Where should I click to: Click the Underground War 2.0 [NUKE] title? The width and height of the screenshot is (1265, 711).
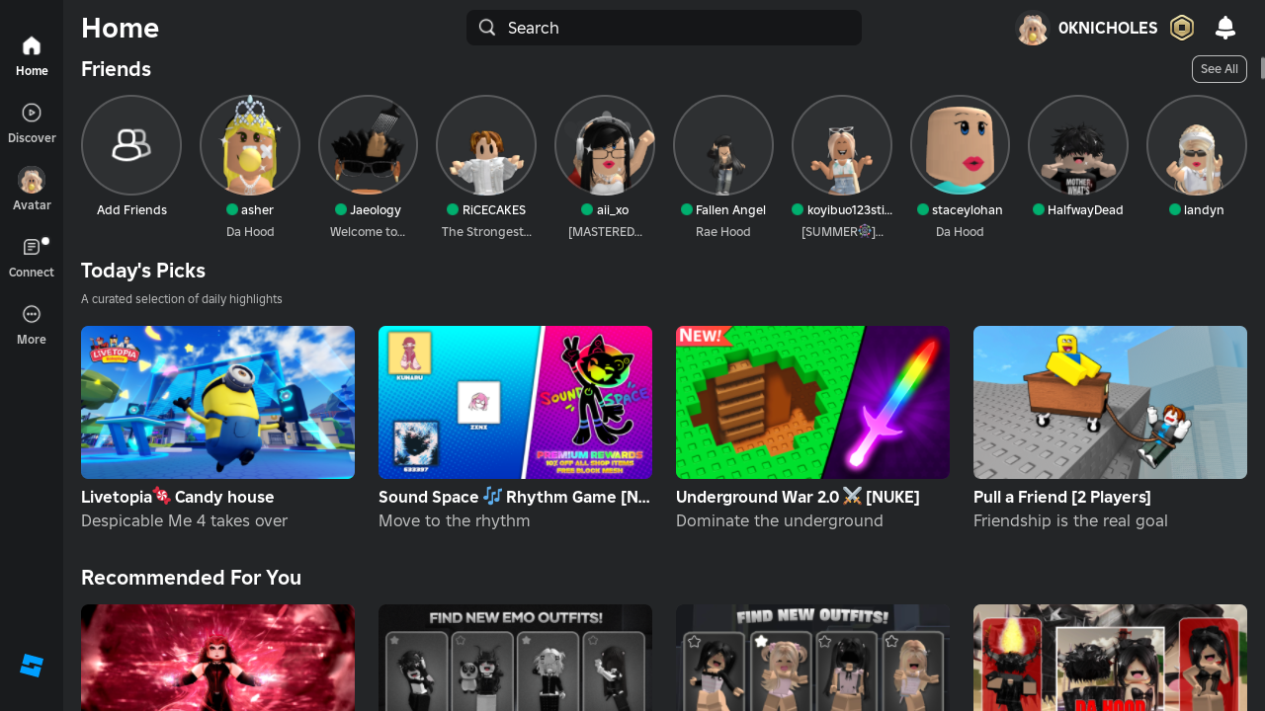click(798, 497)
